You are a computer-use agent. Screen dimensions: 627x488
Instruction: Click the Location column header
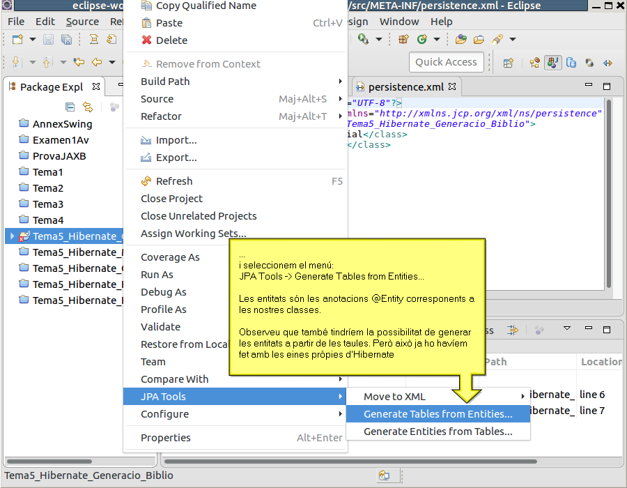(601, 362)
